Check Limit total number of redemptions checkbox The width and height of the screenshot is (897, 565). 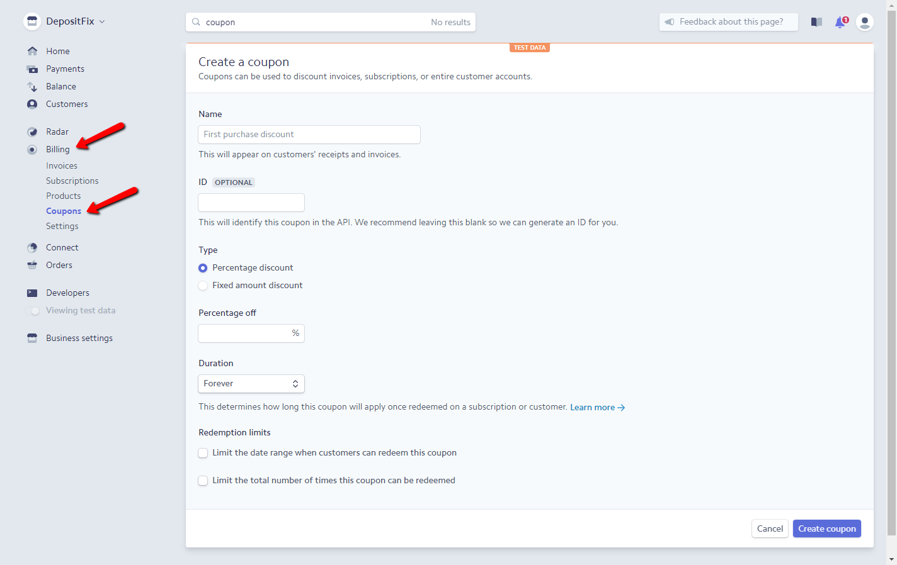point(203,481)
